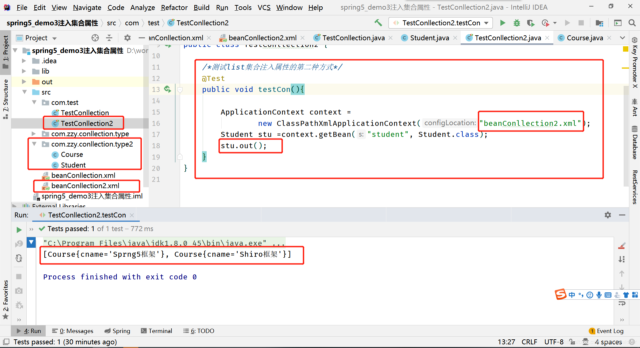Toggle Sogou Chinese input mode
Screen dimensions: 640x348
(572, 295)
